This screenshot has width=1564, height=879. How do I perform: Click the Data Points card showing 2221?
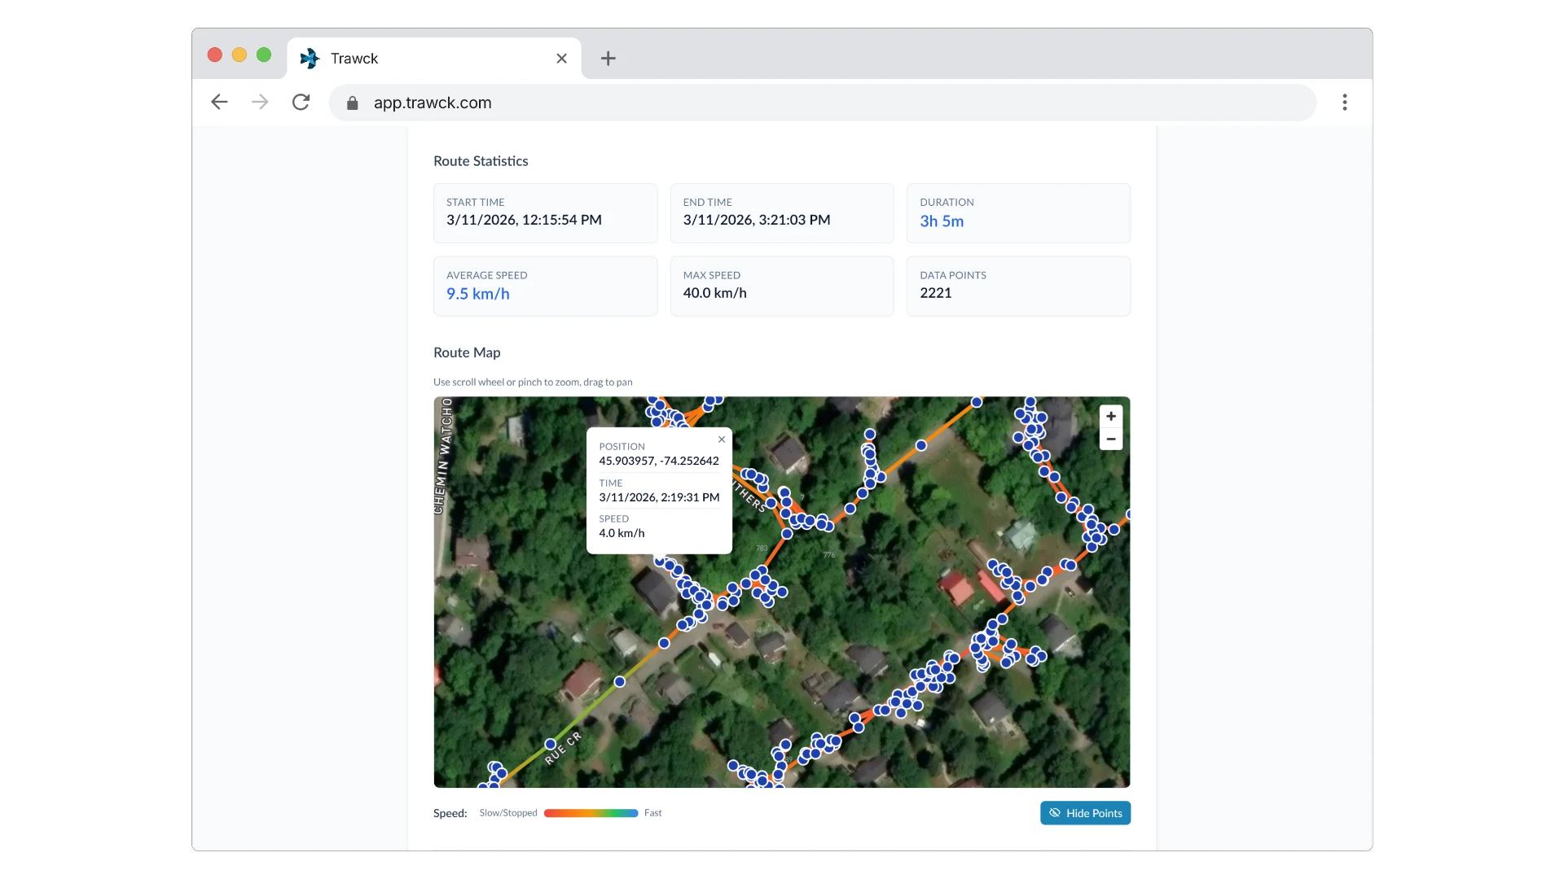[x=1018, y=286]
